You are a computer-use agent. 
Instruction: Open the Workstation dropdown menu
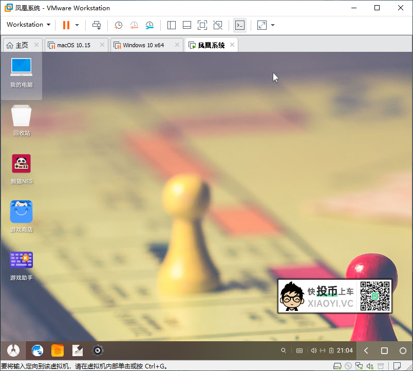coord(28,25)
